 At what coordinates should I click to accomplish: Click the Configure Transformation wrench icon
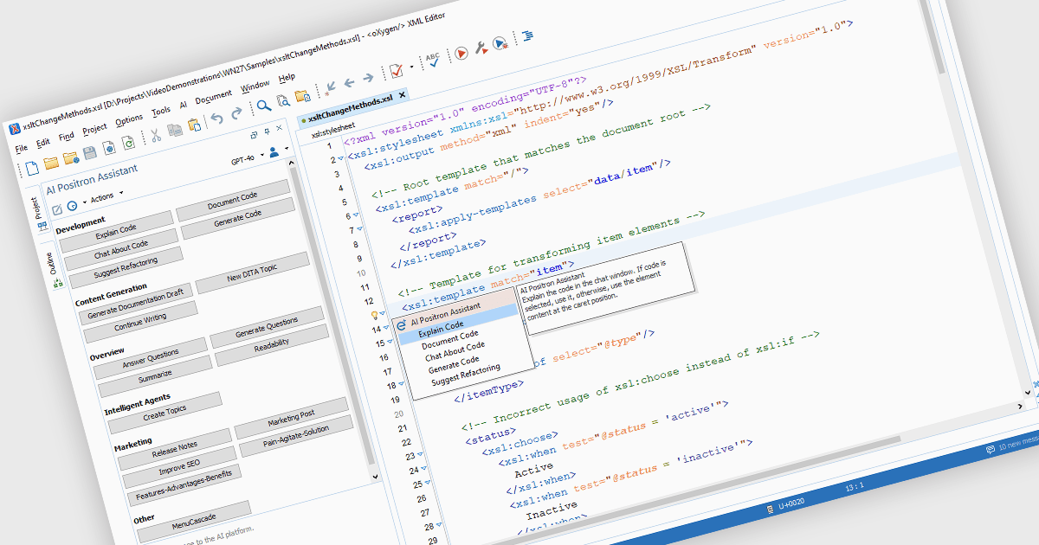coord(481,48)
